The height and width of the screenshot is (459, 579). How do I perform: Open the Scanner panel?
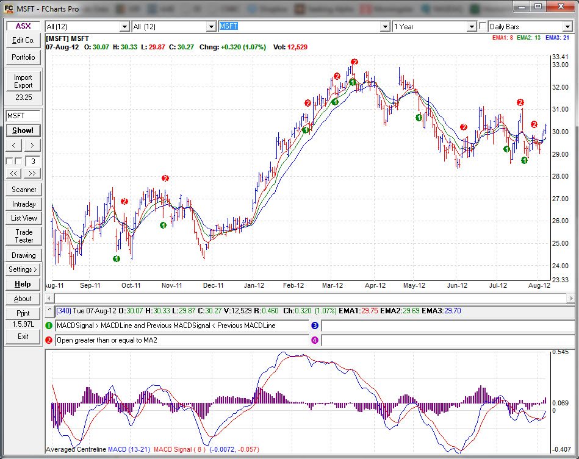pyautogui.click(x=23, y=190)
